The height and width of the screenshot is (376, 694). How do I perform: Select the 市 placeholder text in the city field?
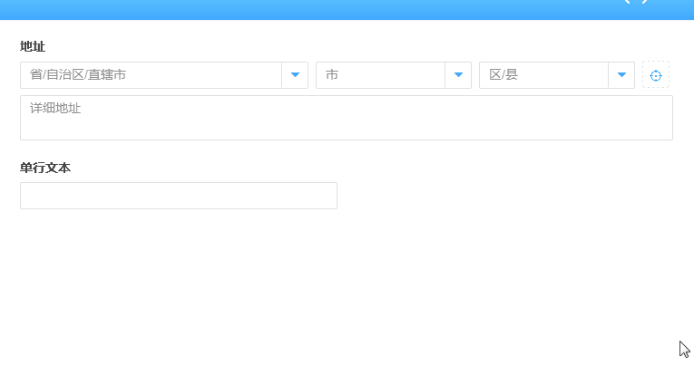[x=332, y=75]
